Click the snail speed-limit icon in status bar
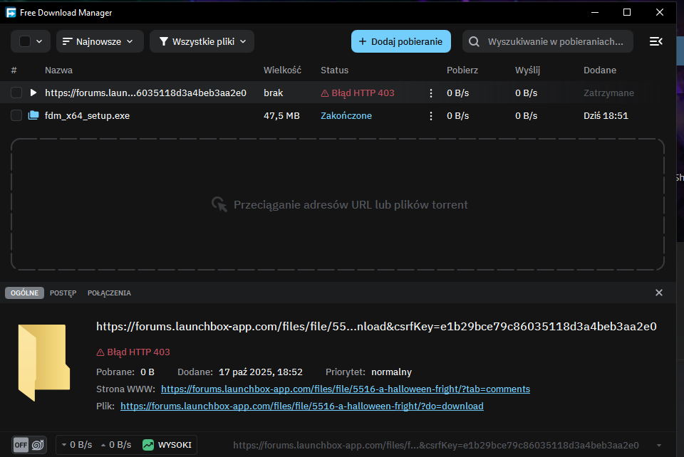The width and height of the screenshot is (684, 457). tap(38, 445)
